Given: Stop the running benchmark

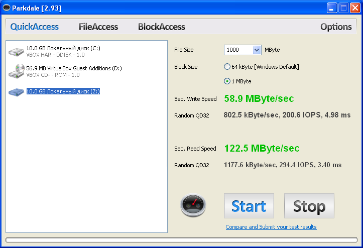Looking at the screenshot, I should click(x=309, y=206).
